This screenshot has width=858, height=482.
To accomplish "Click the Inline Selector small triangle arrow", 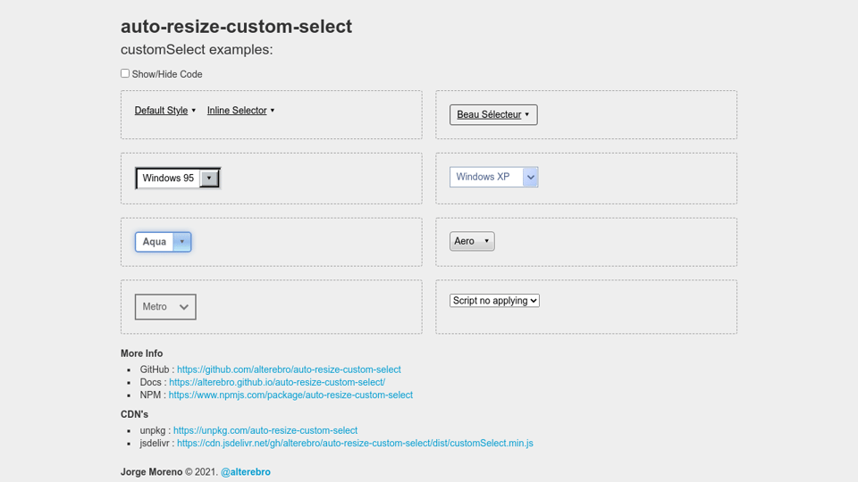I will (x=273, y=111).
